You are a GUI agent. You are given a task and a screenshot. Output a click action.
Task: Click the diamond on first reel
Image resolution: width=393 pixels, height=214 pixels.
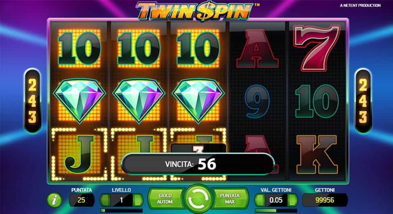coord(79,101)
